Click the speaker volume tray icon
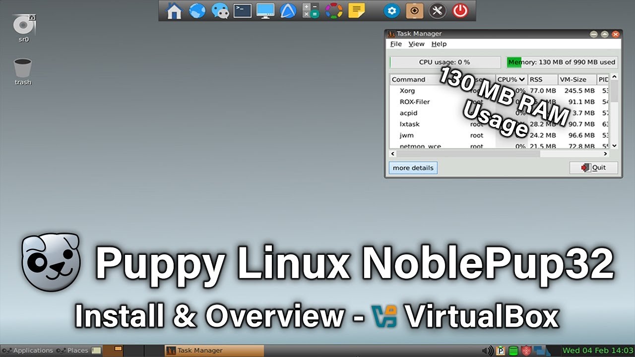The width and height of the screenshot is (635, 357). (x=488, y=351)
